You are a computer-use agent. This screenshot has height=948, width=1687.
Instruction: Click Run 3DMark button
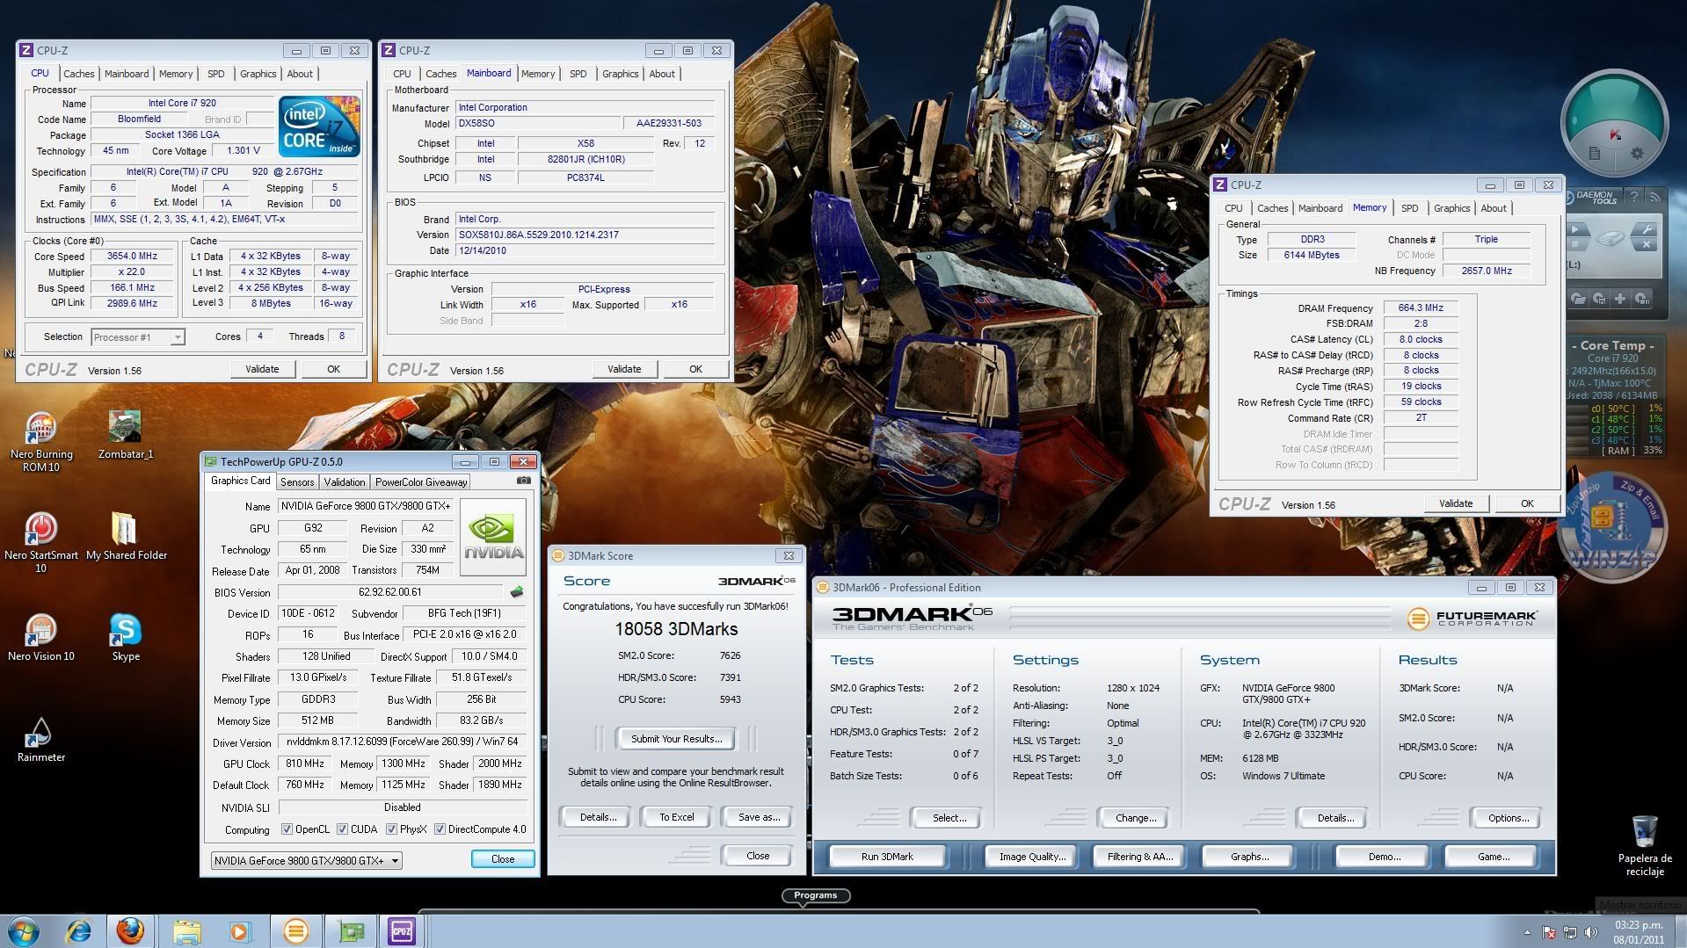(x=887, y=857)
